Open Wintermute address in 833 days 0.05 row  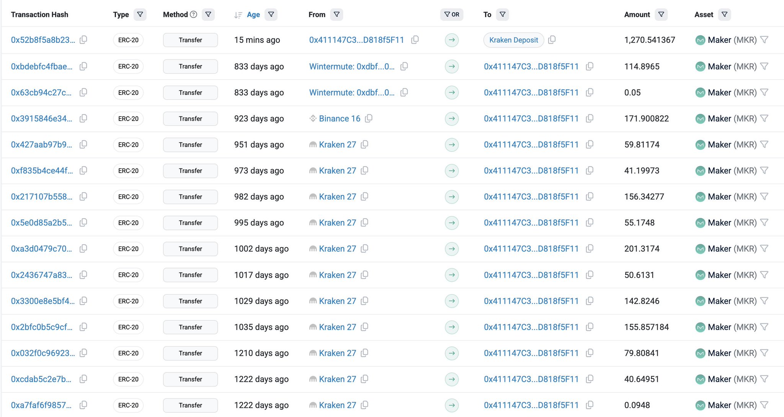pos(352,93)
